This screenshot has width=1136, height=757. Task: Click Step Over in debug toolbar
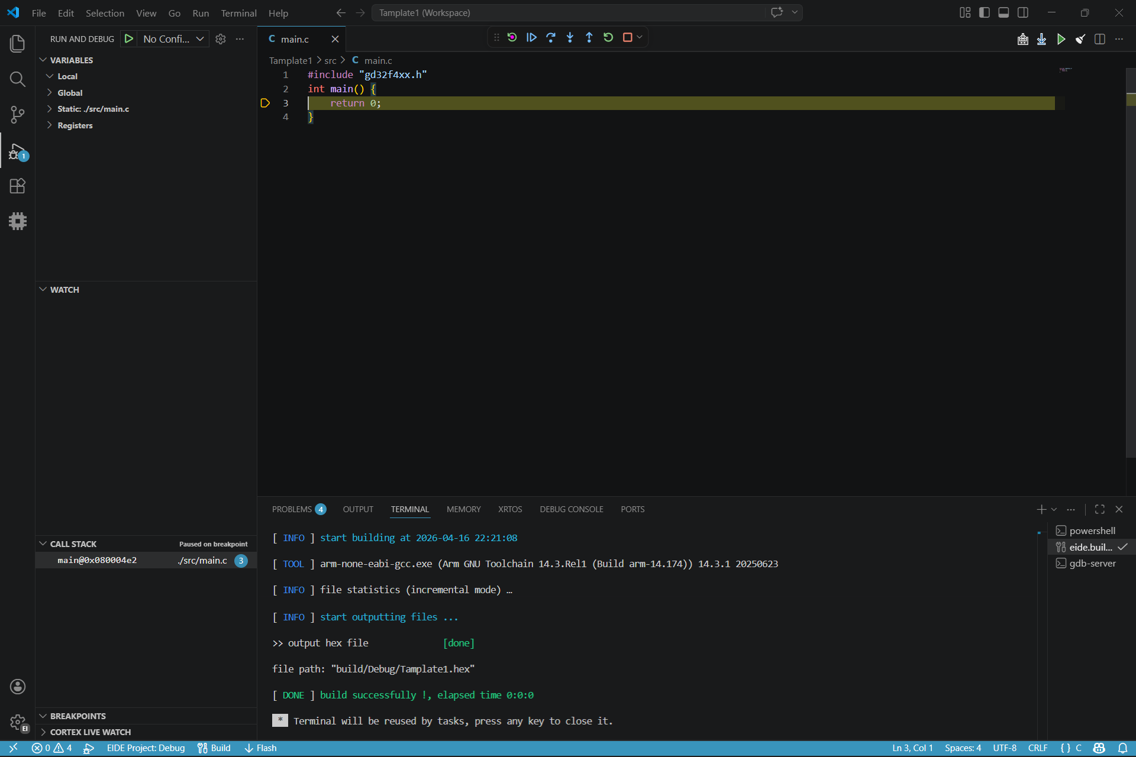(x=551, y=37)
